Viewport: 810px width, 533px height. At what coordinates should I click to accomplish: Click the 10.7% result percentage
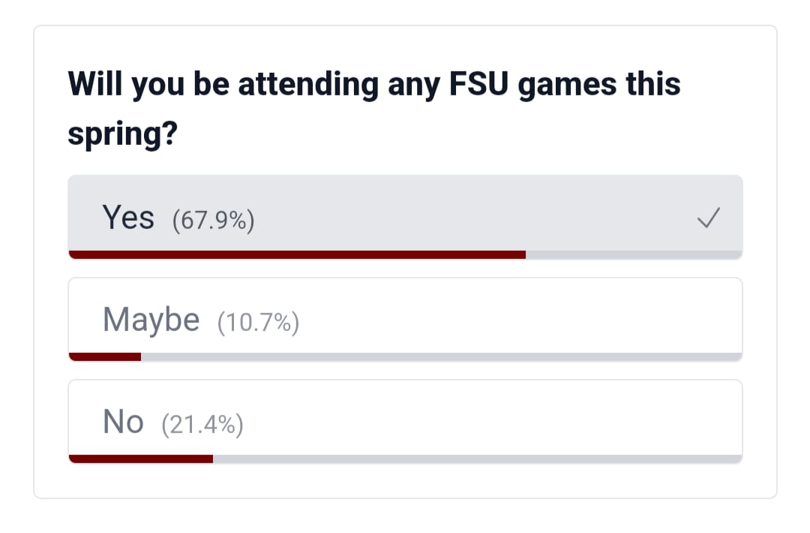[x=258, y=323]
